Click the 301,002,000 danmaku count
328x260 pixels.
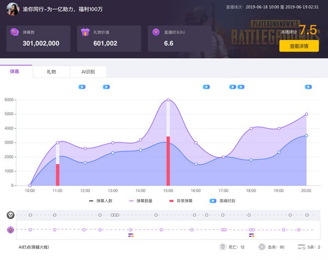pos(41,43)
